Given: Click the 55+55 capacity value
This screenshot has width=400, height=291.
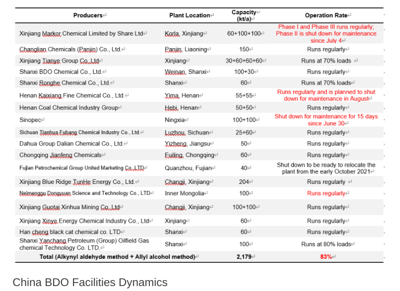Looking at the screenshot, I should tap(244, 96).
